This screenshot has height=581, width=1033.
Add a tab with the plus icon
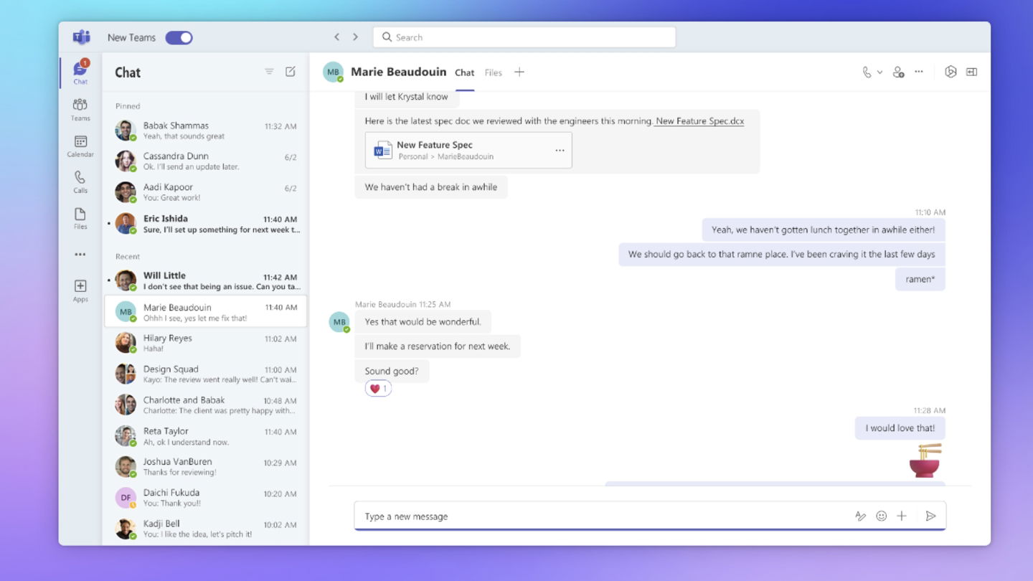(x=519, y=72)
